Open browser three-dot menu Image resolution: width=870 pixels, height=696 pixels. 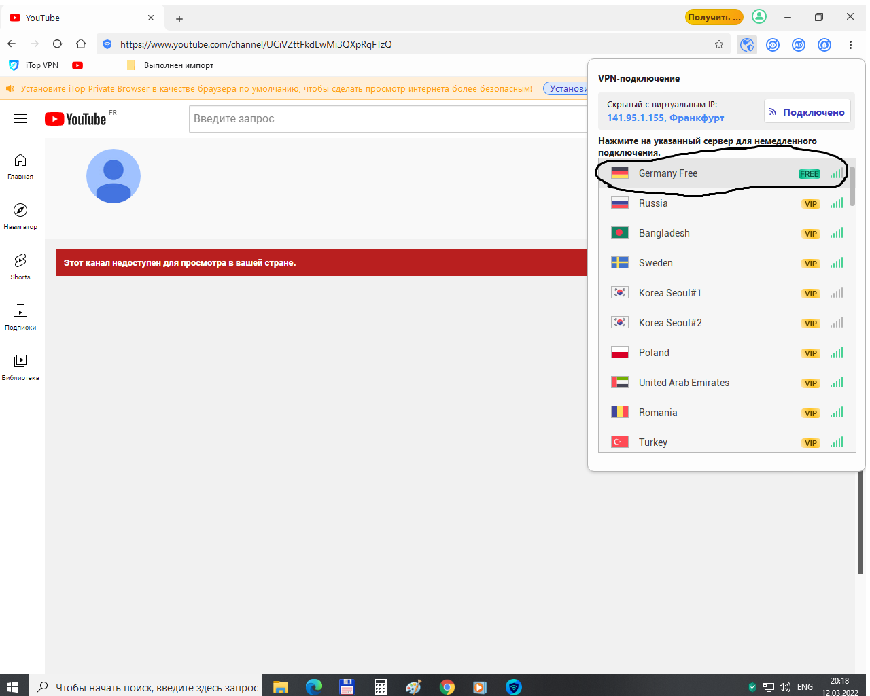850,45
